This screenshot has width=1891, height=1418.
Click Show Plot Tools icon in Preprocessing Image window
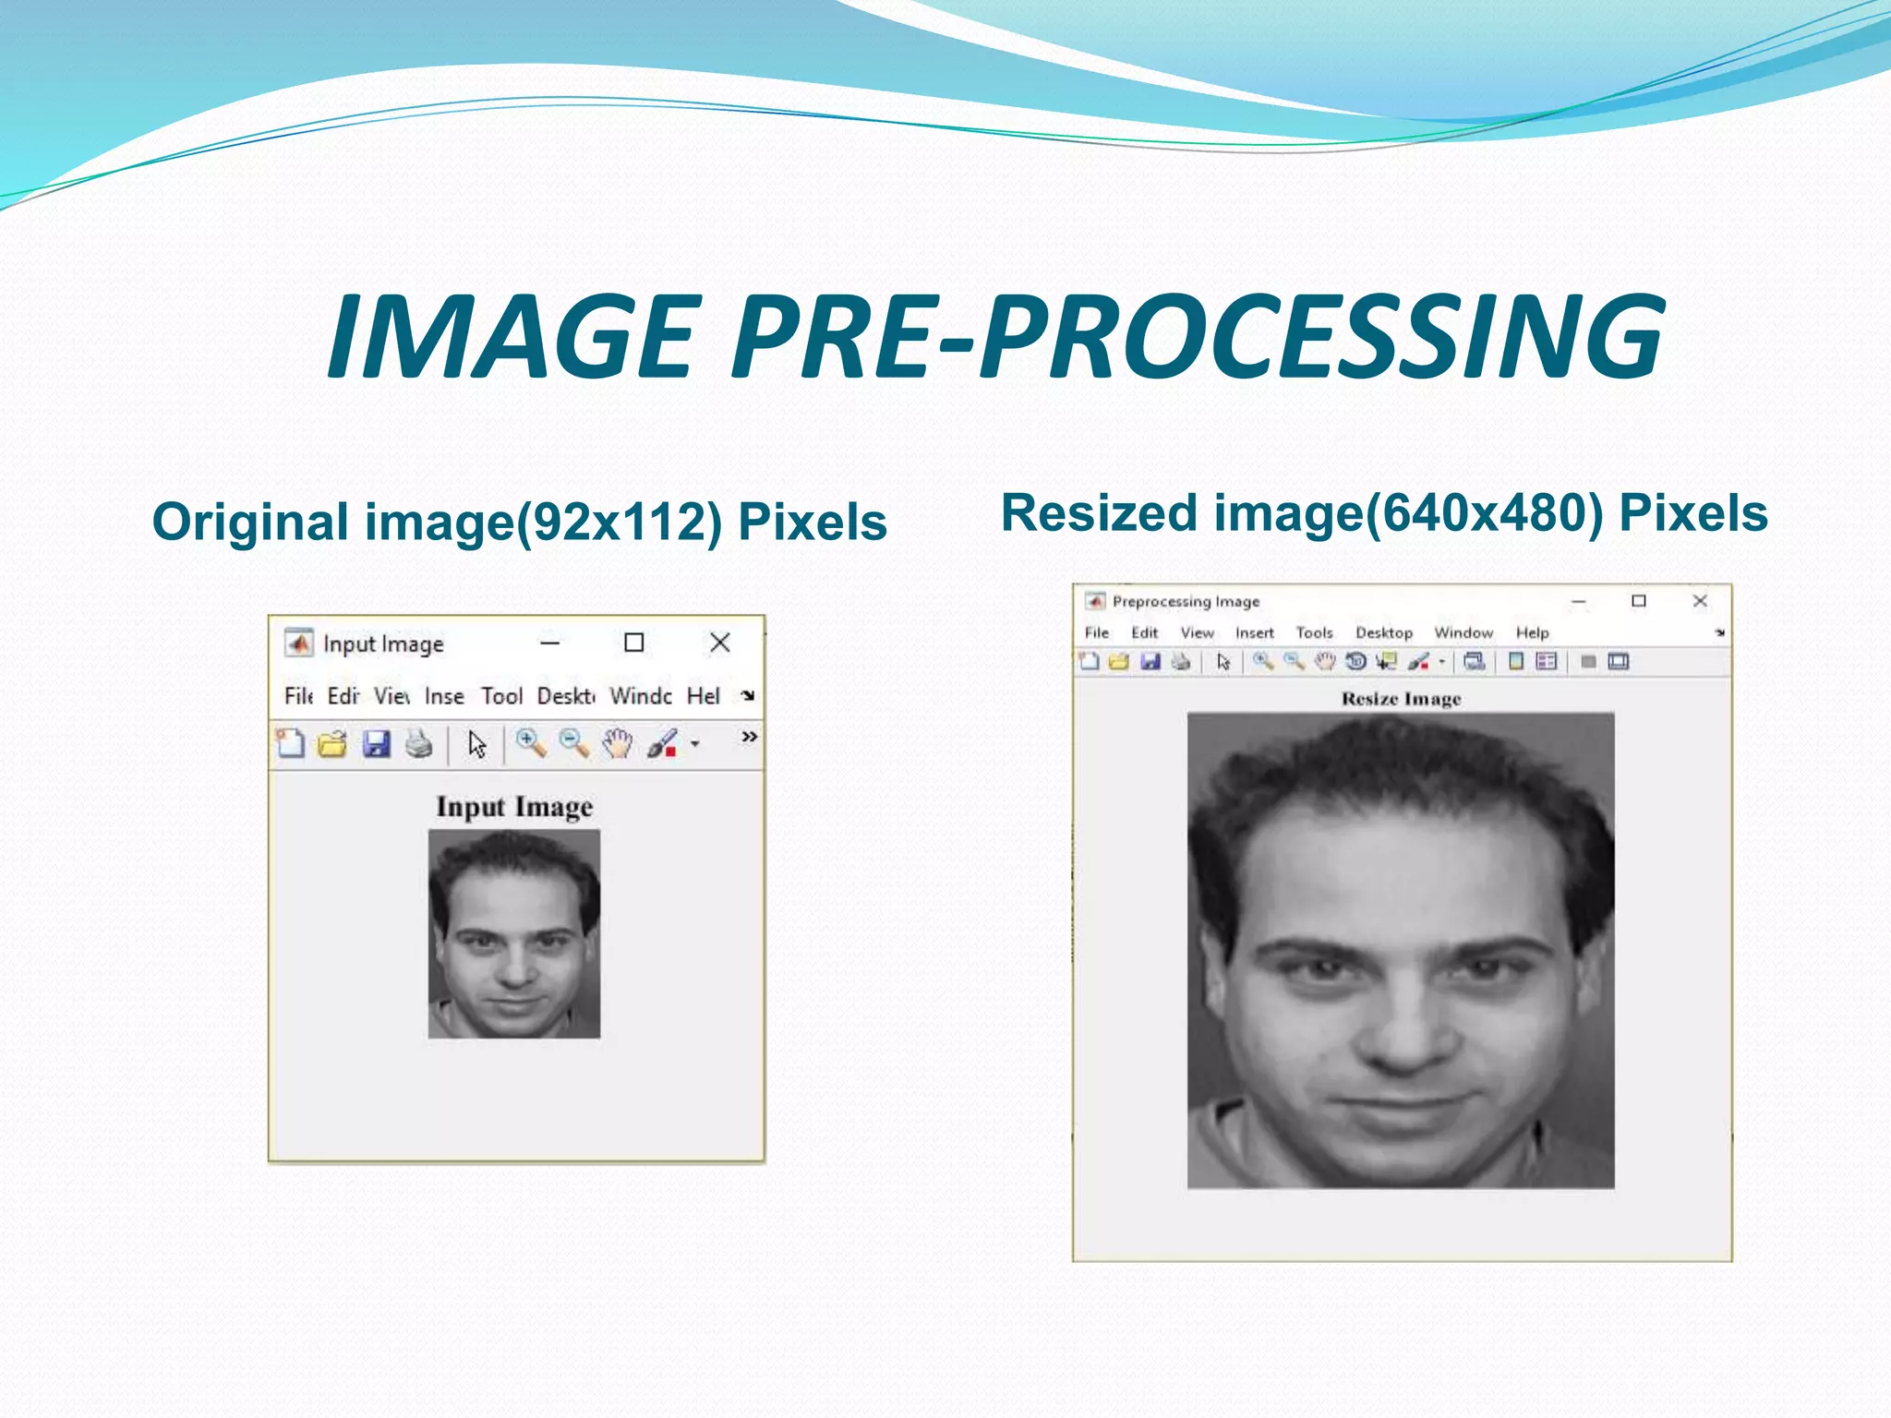pos(1619,661)
